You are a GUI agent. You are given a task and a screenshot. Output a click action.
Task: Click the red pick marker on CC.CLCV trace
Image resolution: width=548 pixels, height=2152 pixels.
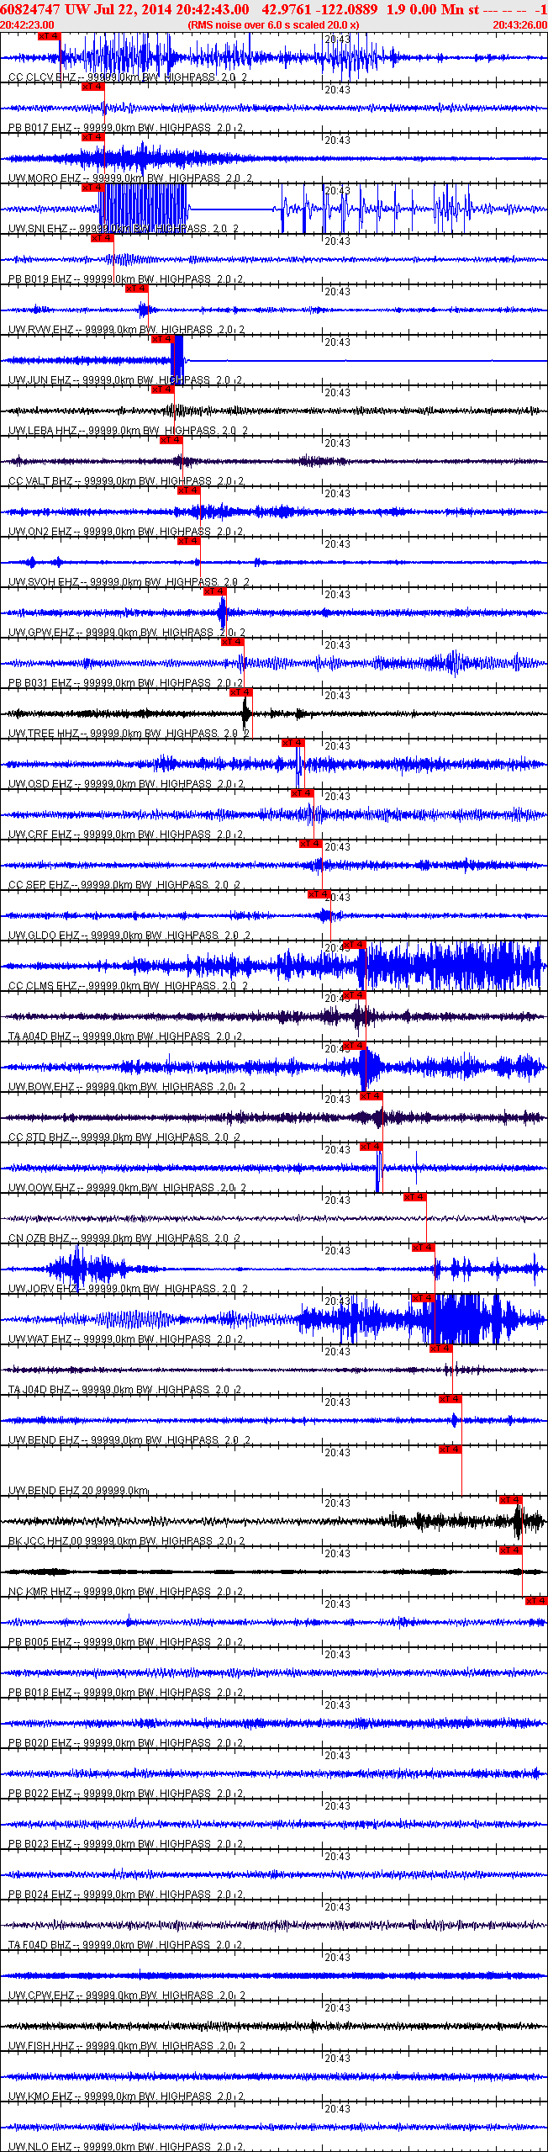[50, 36]
